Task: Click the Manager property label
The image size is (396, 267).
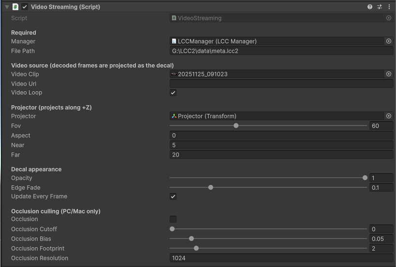Action: point(23,41)
